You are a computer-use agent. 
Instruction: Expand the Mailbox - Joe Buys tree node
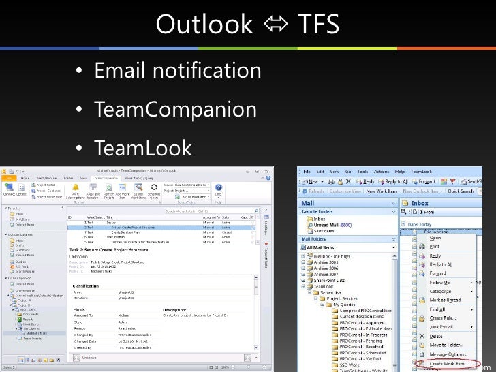pyautogui.click(x=303, y=256)
